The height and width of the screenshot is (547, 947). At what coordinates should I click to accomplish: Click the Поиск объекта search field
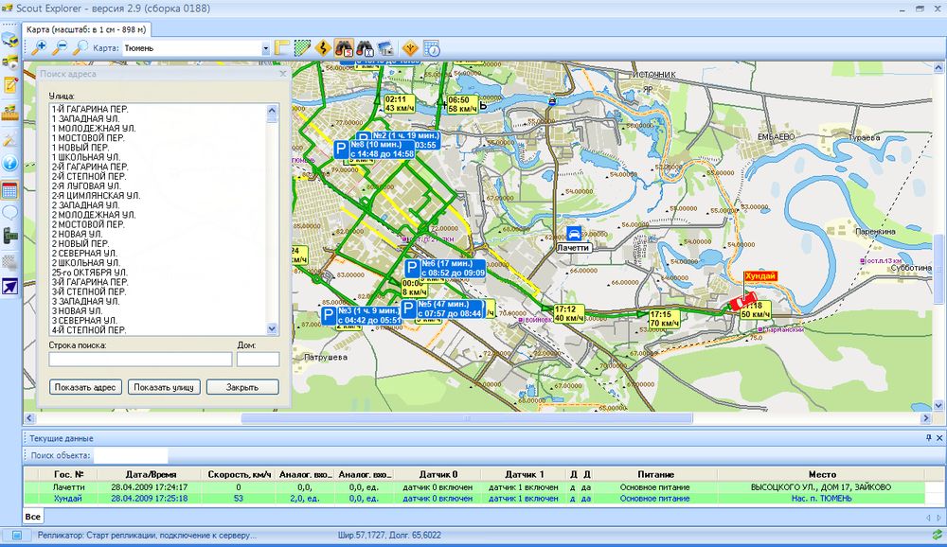point(131,455)
